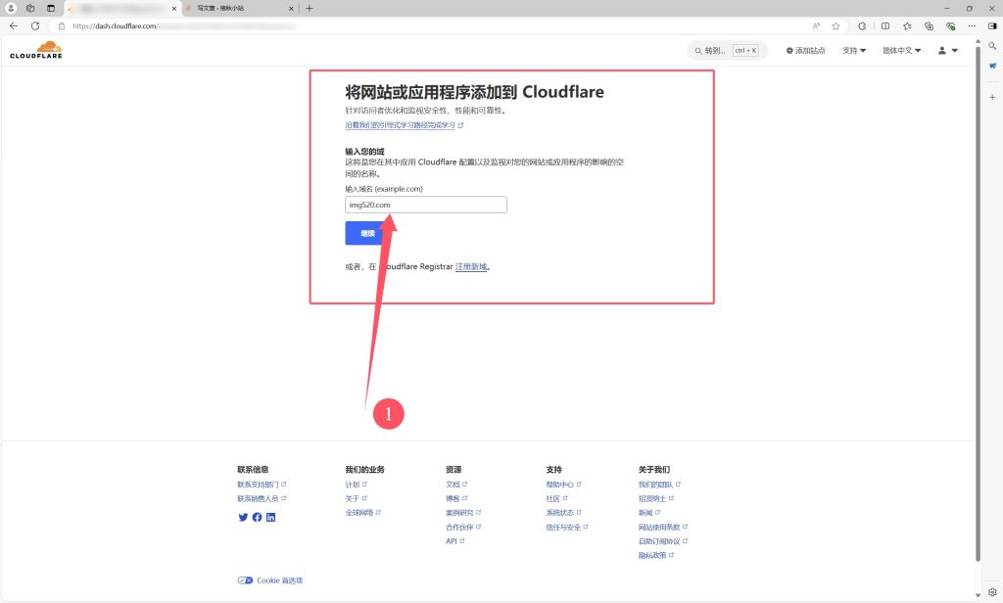Image resolution: width=1003 pixels, height=603 pixels.
Task: Open the browser profile avatar icon
Action: (x=11, y=8)
